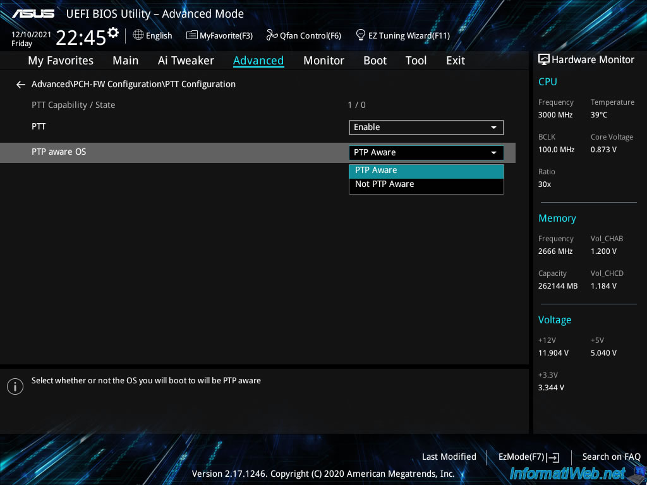
Task: Click Vol_CHAB value 1.200 V
Action: (603, 251)
